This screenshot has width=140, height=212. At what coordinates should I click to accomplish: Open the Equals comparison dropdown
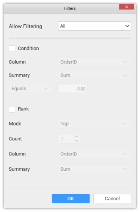[30, 89]
